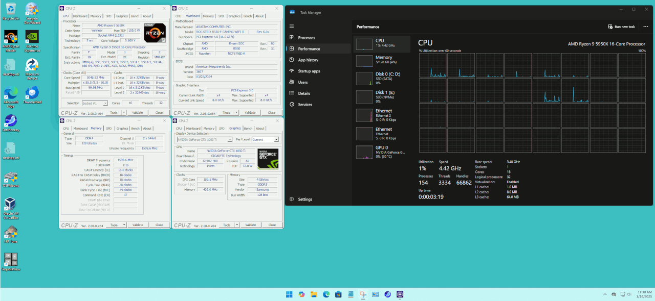Select the SequoiaView desktop icon
655x301 pixels.
click(10, 262)
